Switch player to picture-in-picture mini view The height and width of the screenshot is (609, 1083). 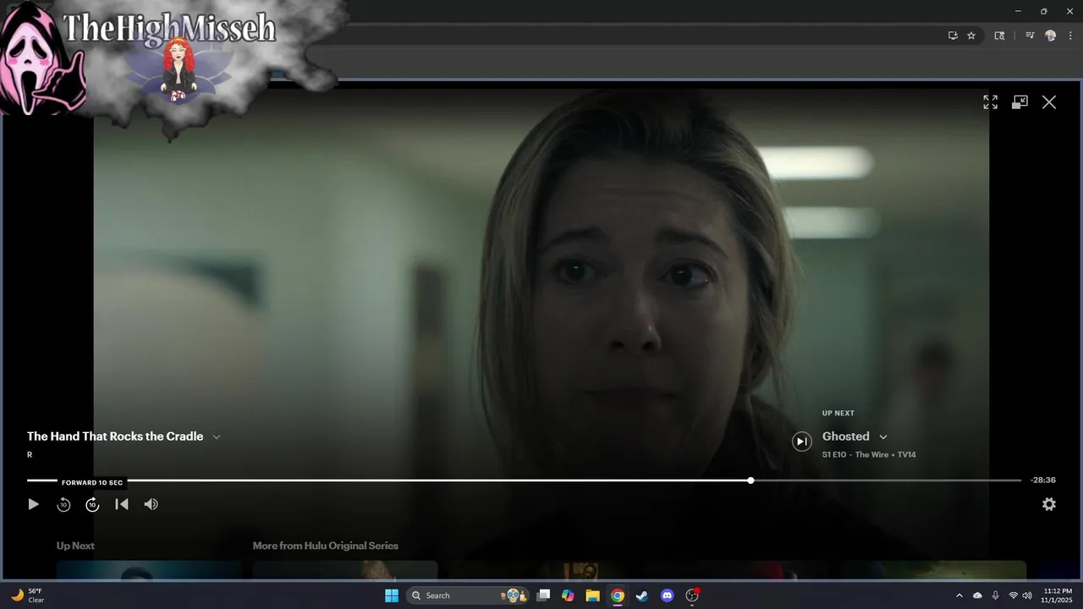[x=1020, y=102]
